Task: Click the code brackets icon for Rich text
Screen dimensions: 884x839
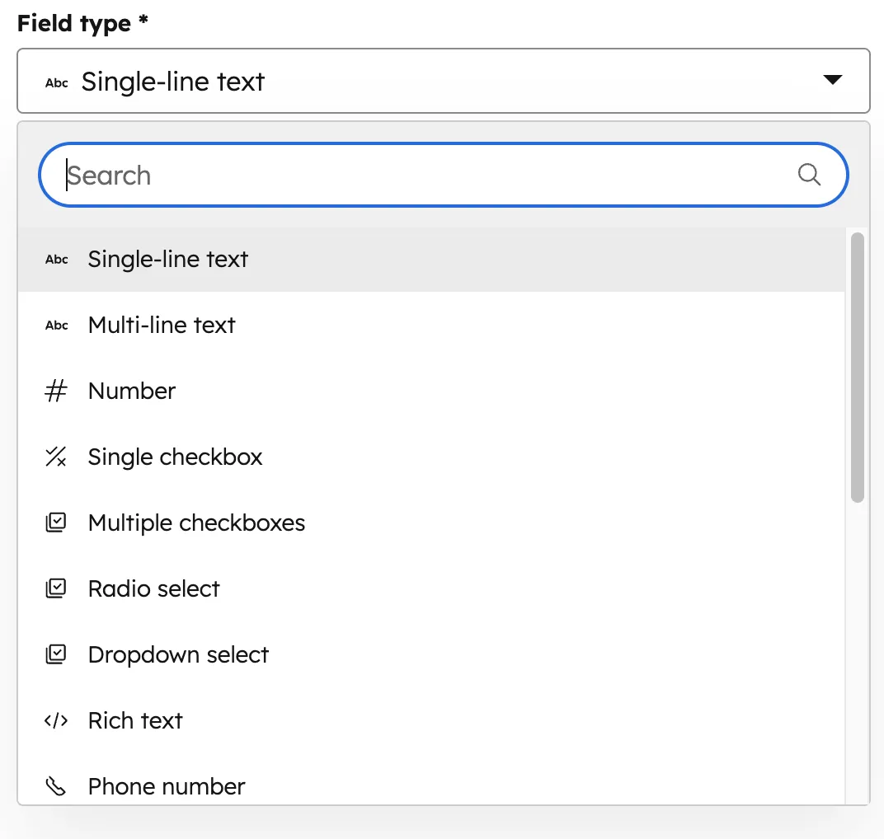Action: click(55, 720)
